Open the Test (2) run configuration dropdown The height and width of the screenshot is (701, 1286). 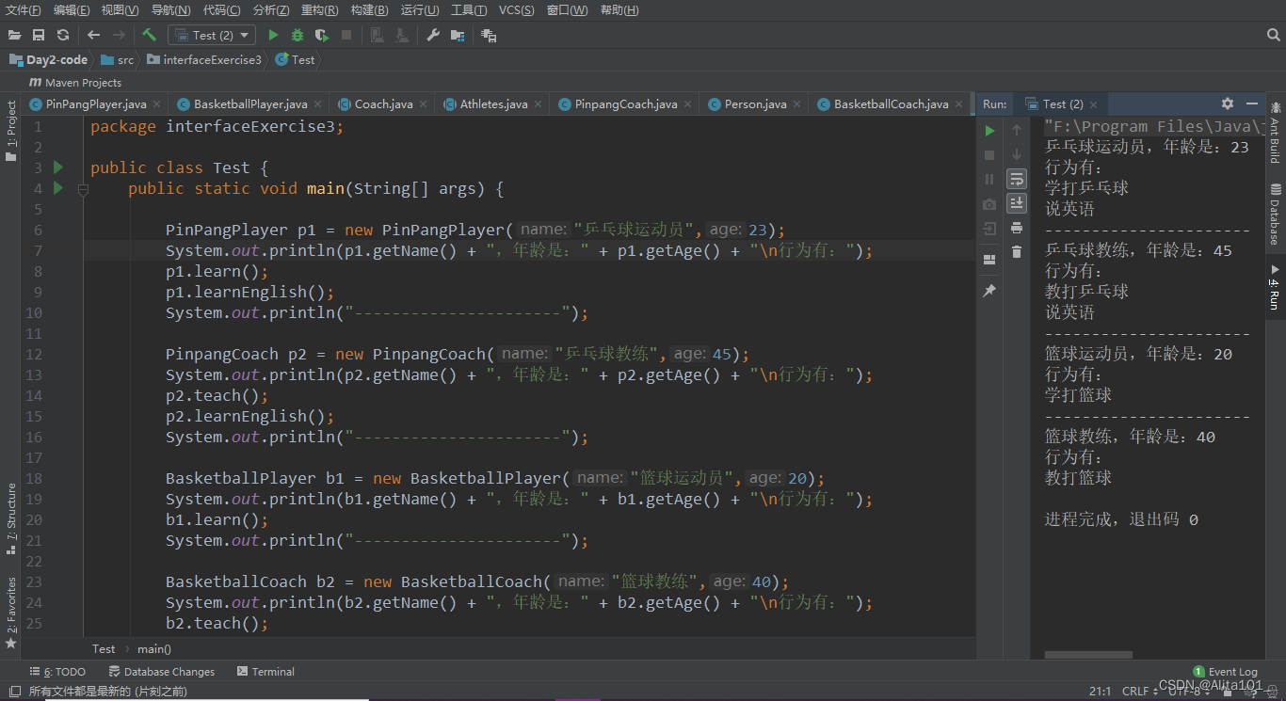212,35
